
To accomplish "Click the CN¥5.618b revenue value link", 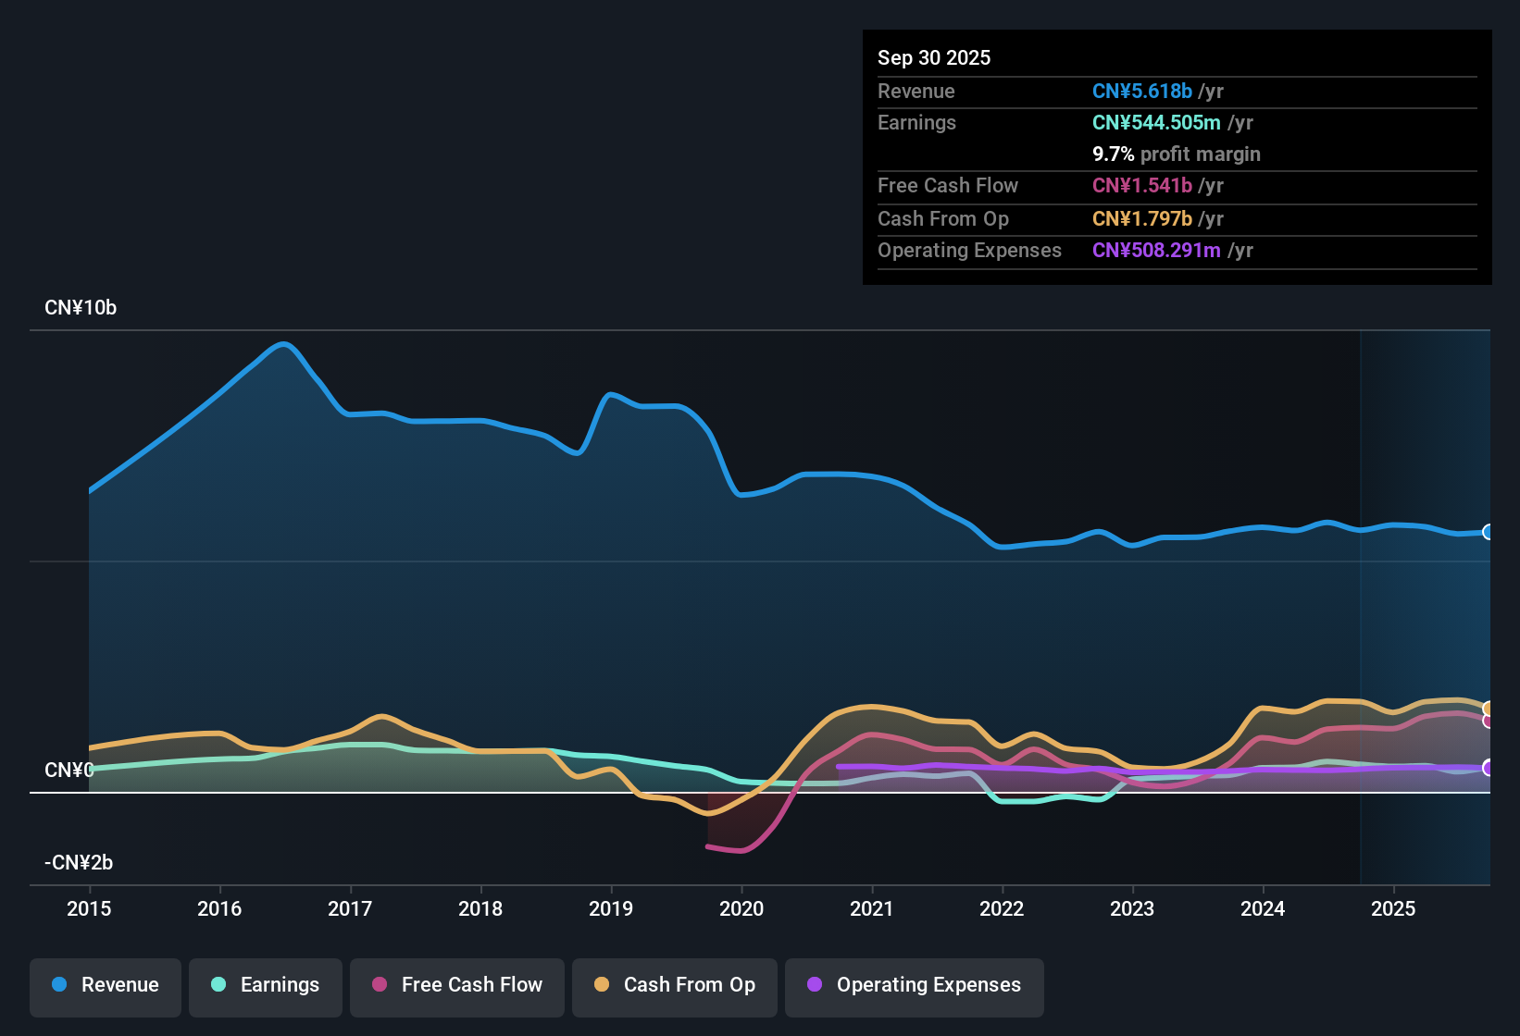I will 1141,91.
